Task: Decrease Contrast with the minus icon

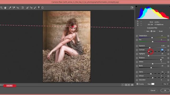Action: (137, 50)
